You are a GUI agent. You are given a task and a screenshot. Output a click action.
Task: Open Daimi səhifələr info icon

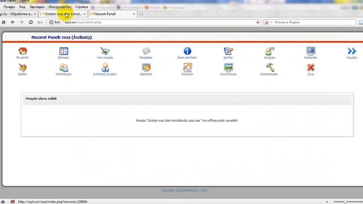click(x=187, y=51)
